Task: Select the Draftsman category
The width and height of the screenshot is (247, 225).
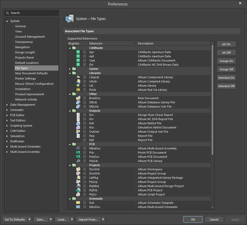Action: (17, 141)
